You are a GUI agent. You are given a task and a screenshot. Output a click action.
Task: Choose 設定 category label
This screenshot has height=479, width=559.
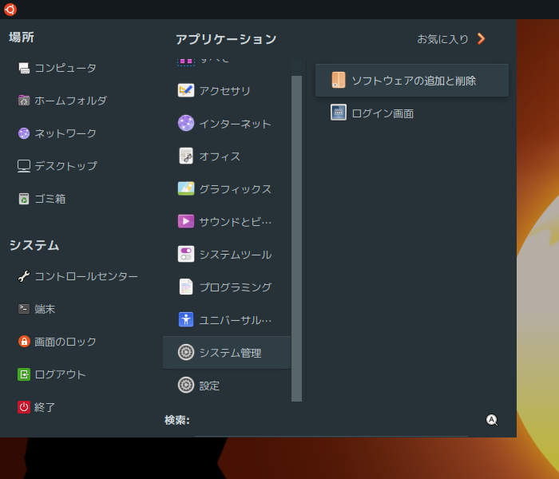point(209,386)
